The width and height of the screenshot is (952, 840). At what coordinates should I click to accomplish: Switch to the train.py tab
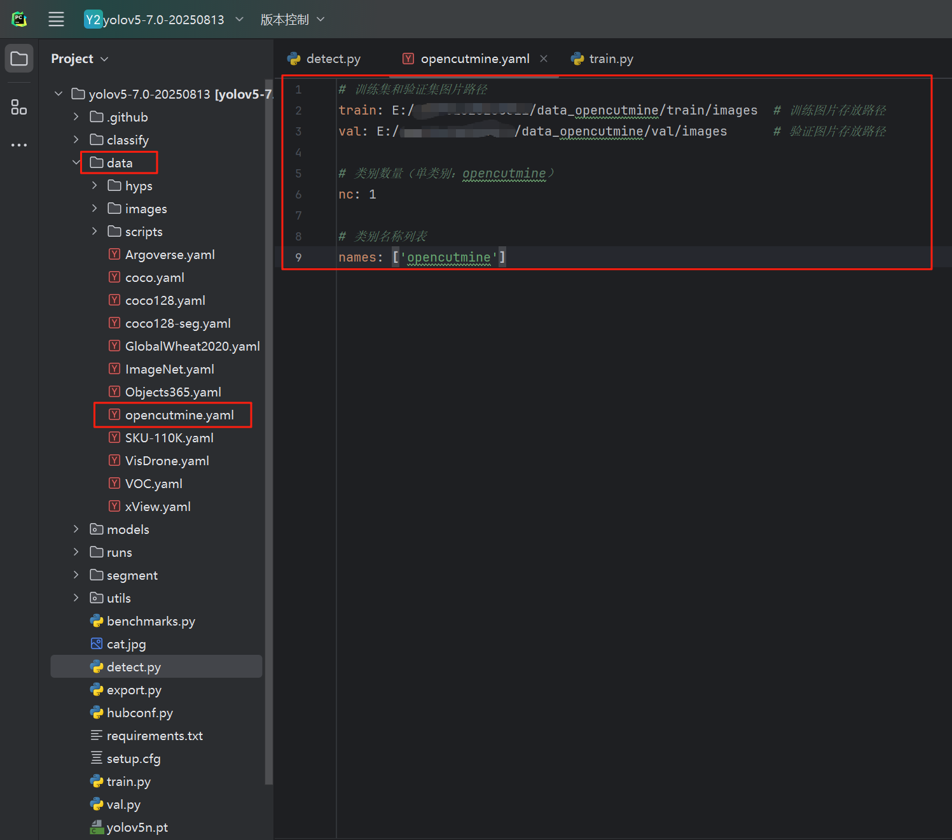coord(610,58)
